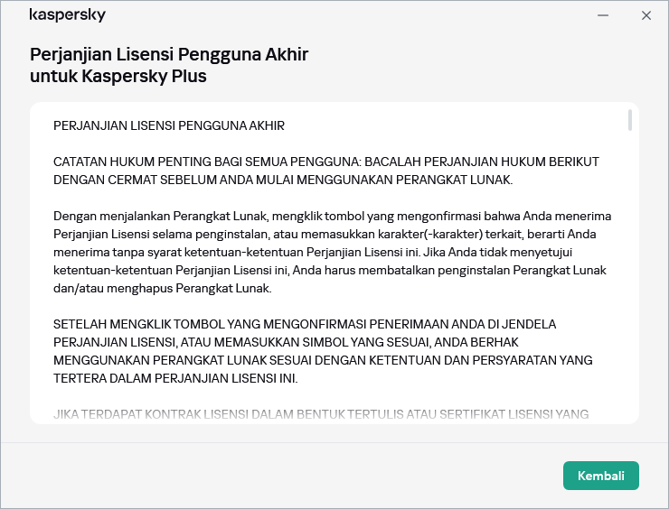The width and height of the screenshot is (669, 509).
Task: Click the line starting 'ketentuan-ketentuan Perjanjian Lisensi ini'
Action: click(x=329, y=271)
